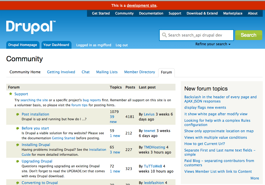
Task: Open topic Backslash in the header of every page
Action: [220, 99]
